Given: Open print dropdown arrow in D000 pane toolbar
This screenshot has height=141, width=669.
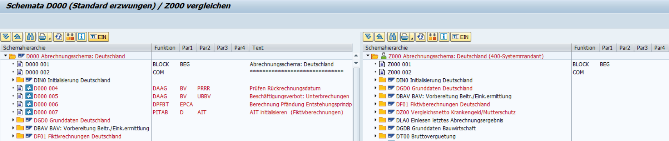Looking at the screenshot, I should (x=50, y=37).
